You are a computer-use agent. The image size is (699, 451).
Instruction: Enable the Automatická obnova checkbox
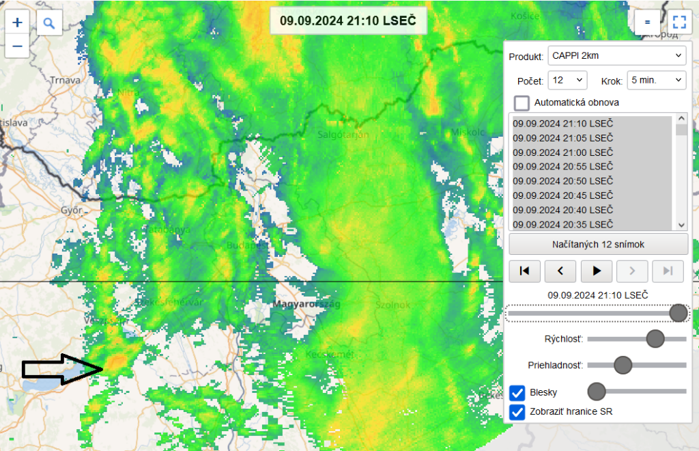point(522,103)
